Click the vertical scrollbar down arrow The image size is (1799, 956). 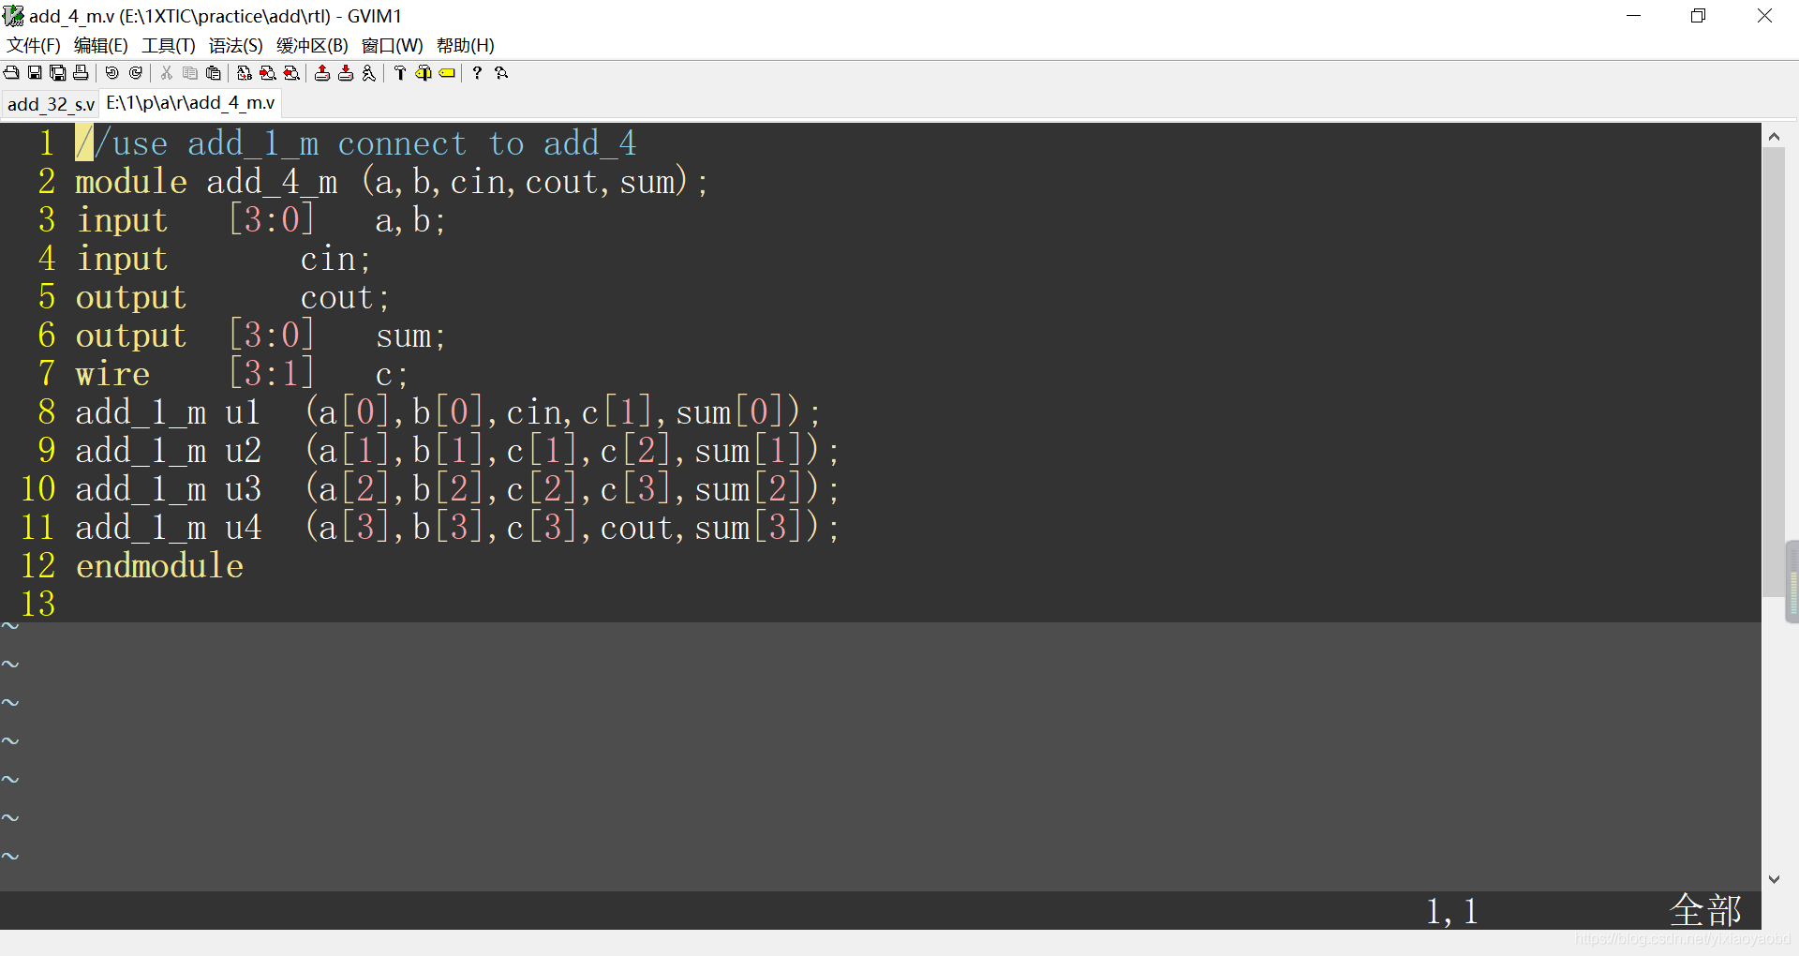point(1774,879)
